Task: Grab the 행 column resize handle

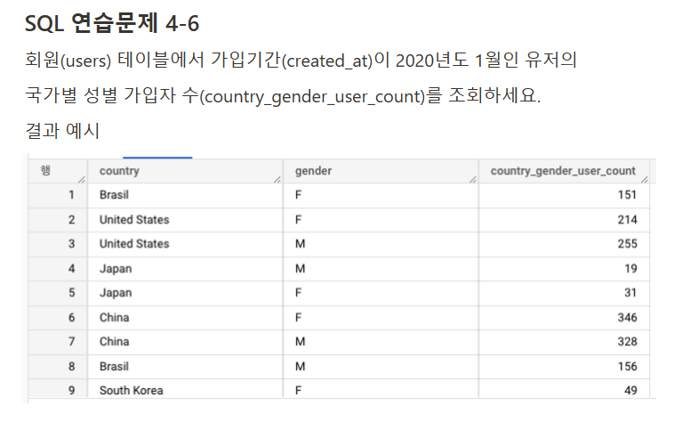Action: (82, 180)
